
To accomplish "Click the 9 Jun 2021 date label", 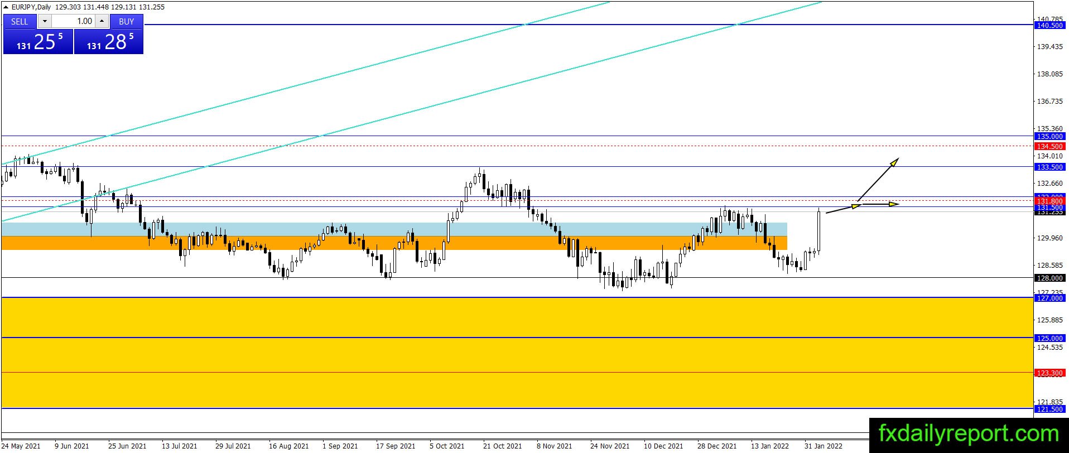I will pos(72,446).
